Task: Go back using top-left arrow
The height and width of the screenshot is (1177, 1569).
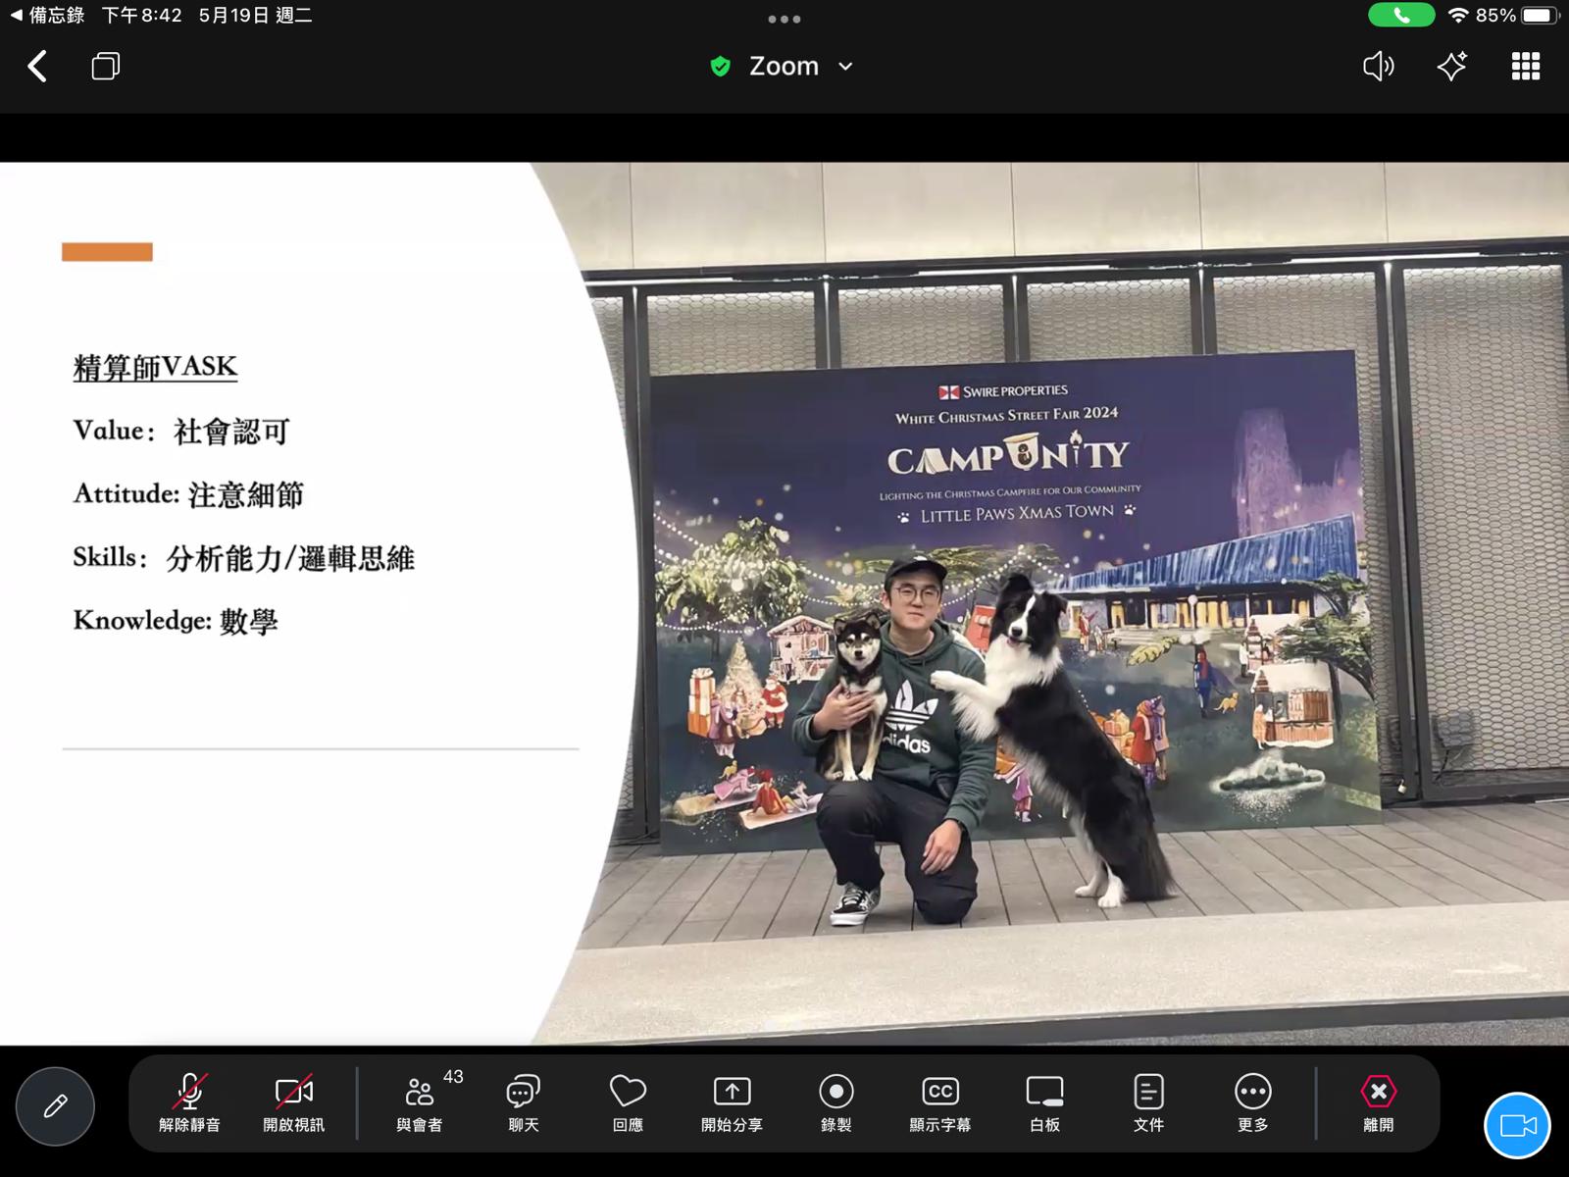Action: pyautogui.click(x=37, y=67)
